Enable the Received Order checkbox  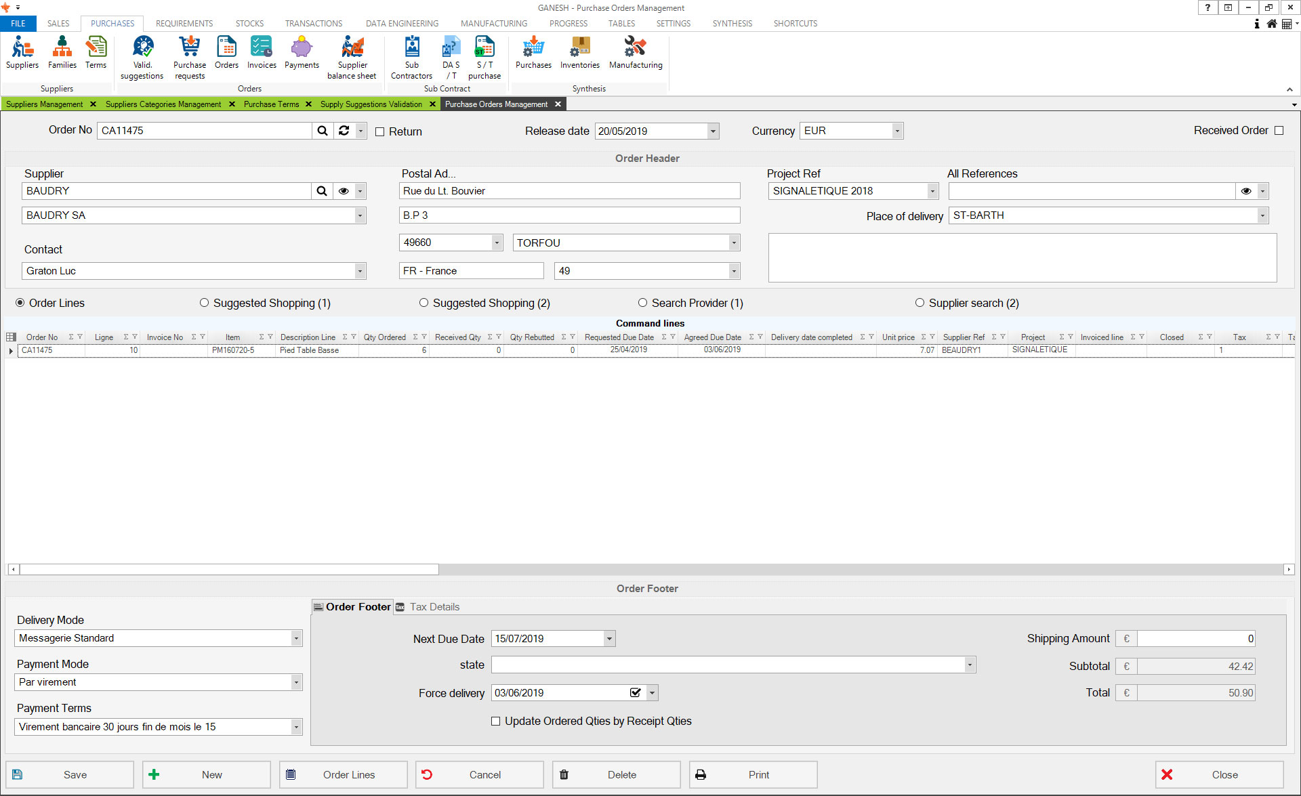click(x=1279, y=131)
